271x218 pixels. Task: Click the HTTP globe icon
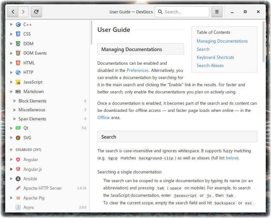click(18, 72)
